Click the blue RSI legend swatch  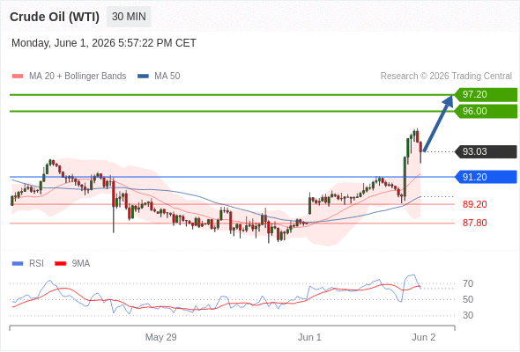pos(18,264)
